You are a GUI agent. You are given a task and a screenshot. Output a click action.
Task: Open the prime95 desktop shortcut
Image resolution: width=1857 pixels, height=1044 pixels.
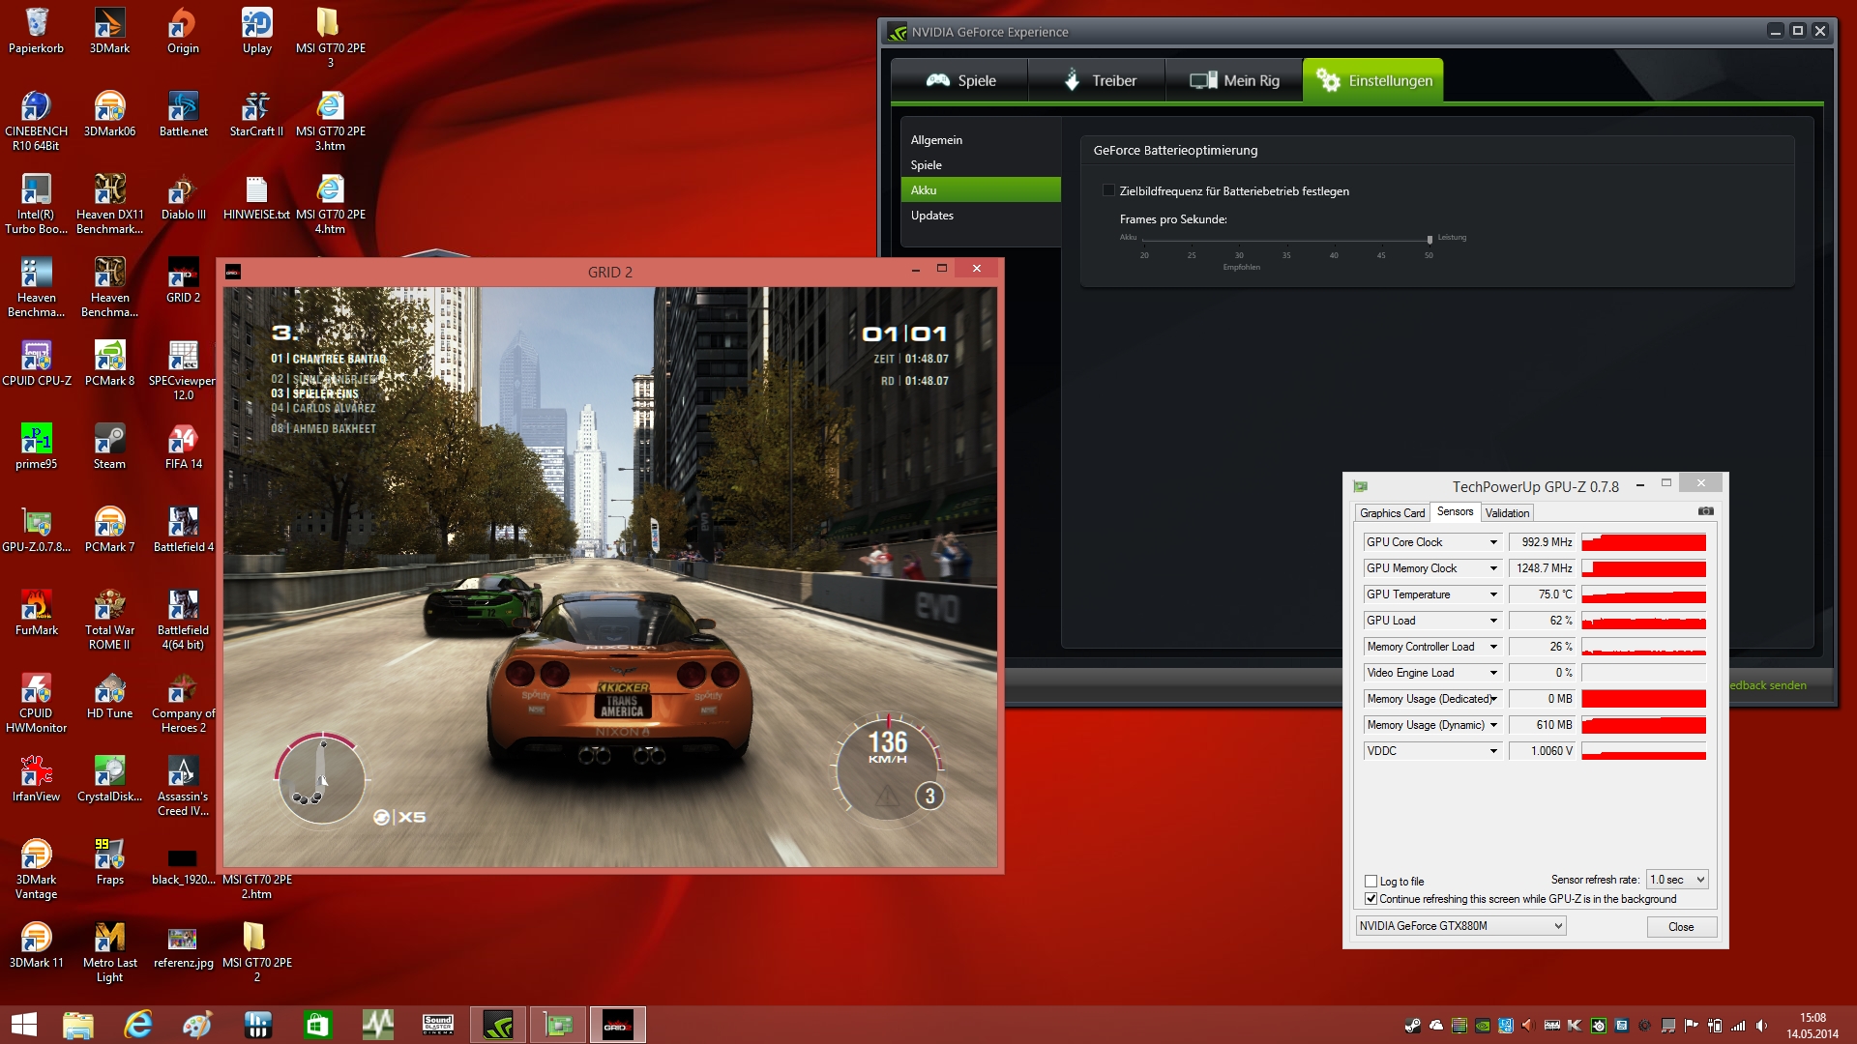click(x=36, y=447)
